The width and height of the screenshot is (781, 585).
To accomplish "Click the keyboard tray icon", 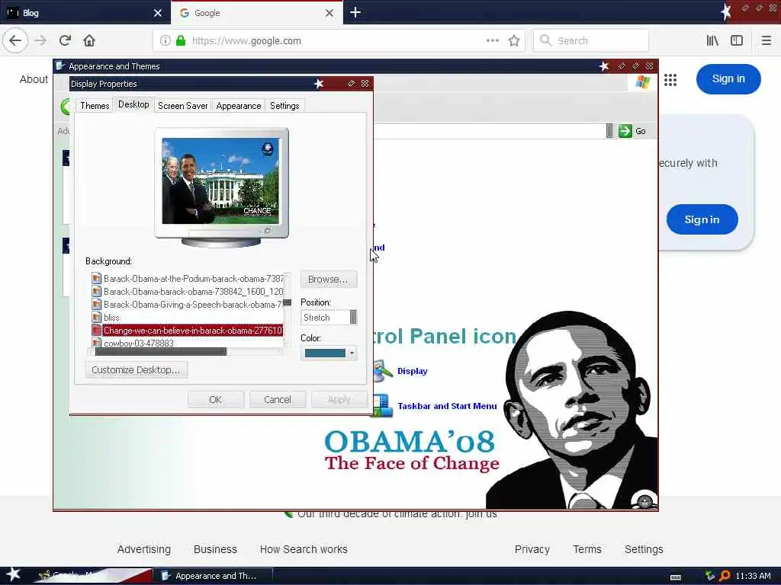I will [676, 577].
